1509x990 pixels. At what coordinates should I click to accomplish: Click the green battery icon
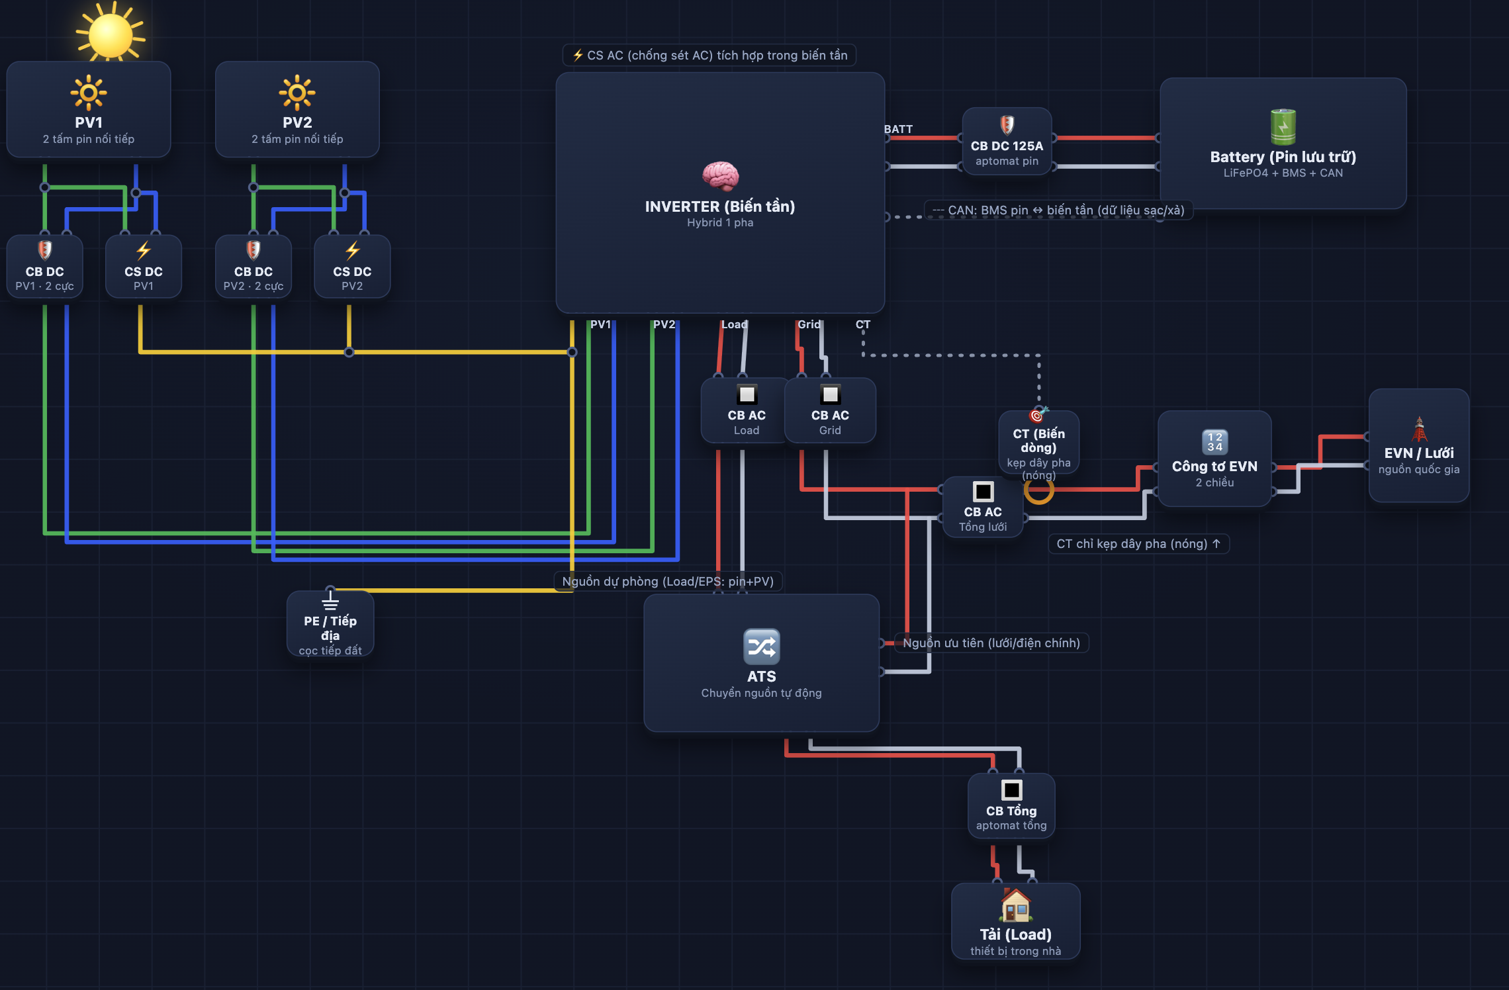coord(1283,127)
